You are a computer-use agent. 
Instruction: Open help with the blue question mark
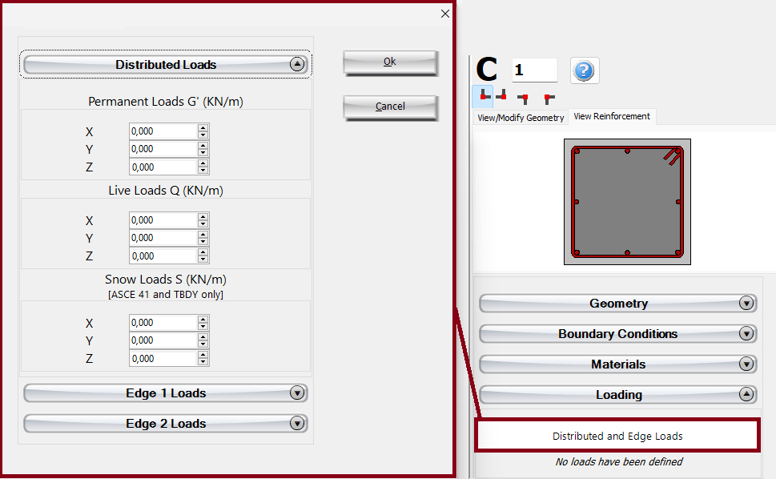(x=585, y=70)
